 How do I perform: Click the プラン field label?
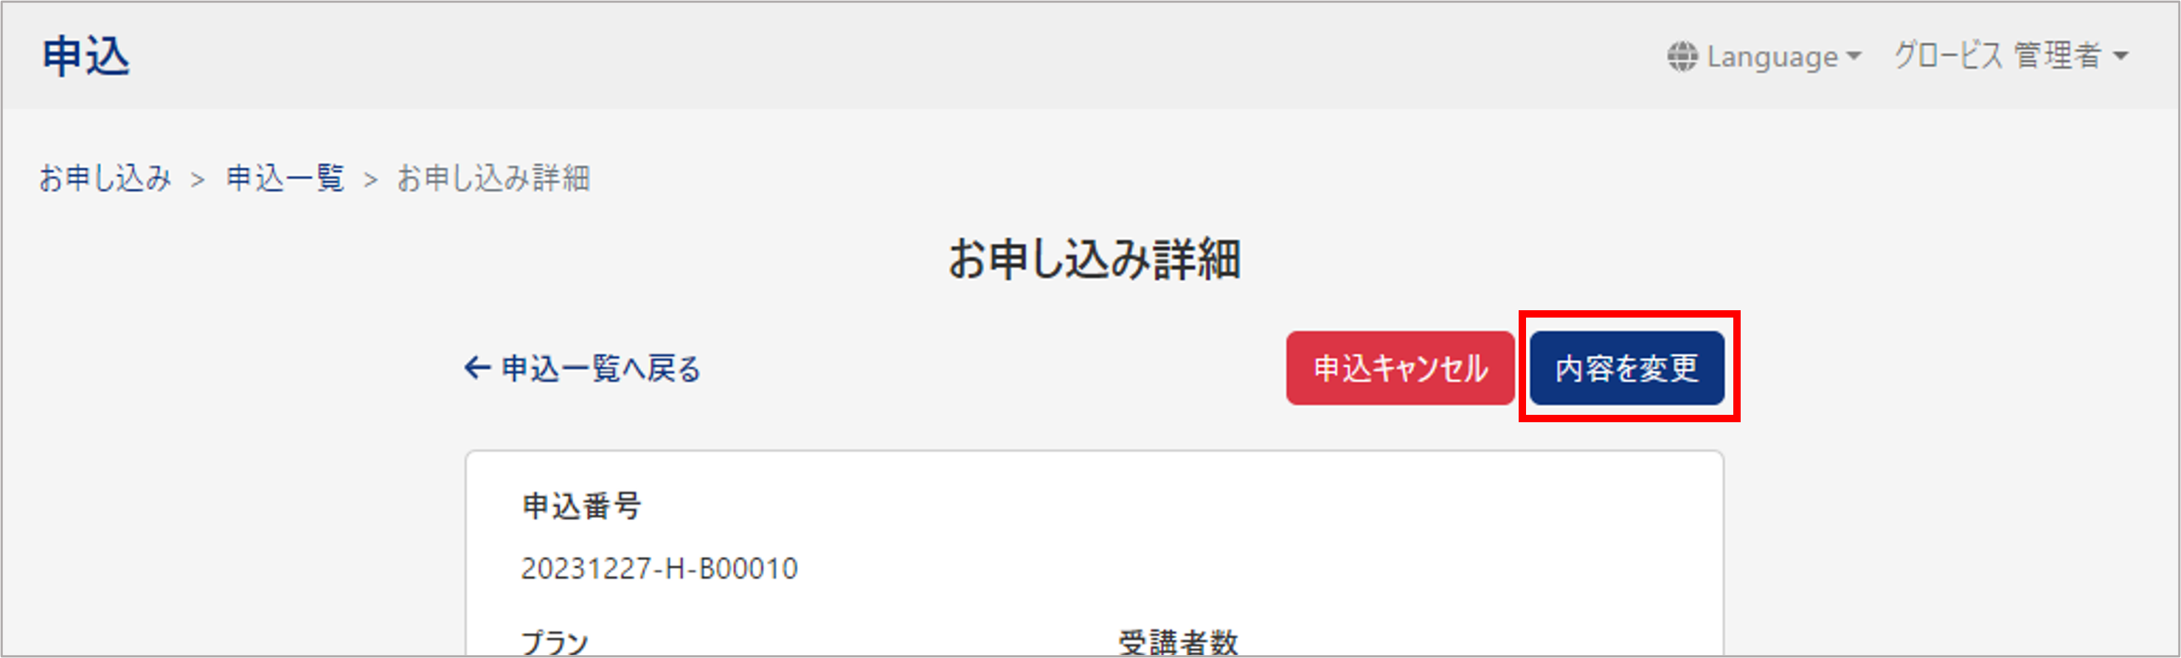point(555,643)
